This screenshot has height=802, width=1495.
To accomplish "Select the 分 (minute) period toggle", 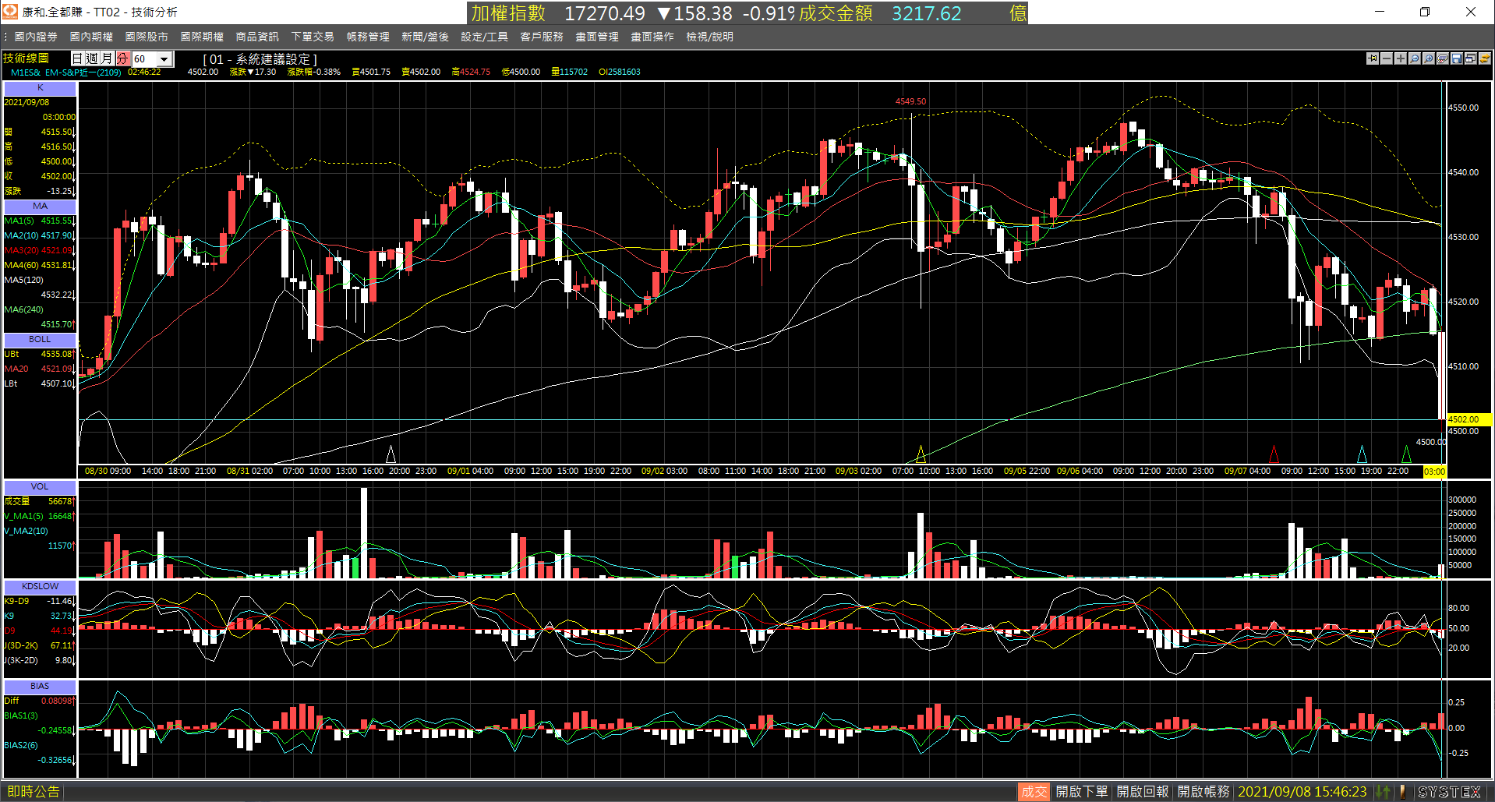I will (122, 58).
